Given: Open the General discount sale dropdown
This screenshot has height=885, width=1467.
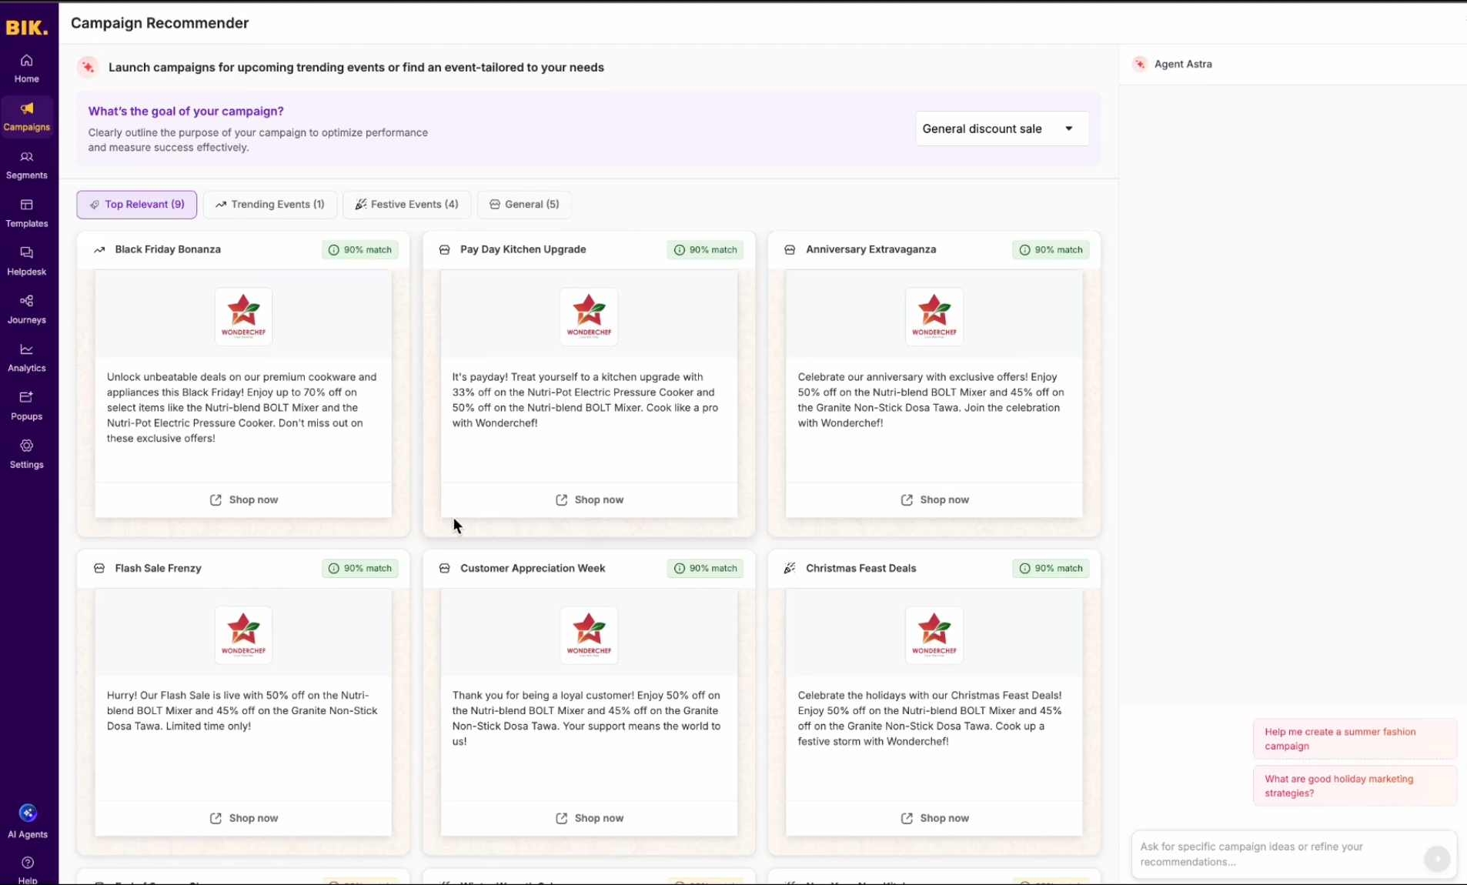Looking at the screenshot, I should click(1000, 129).
